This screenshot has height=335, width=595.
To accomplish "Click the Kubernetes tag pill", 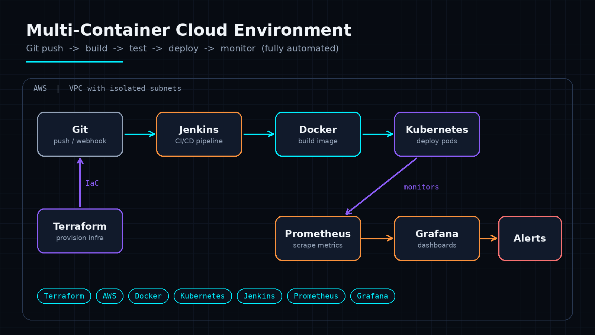I will point(203,296).
